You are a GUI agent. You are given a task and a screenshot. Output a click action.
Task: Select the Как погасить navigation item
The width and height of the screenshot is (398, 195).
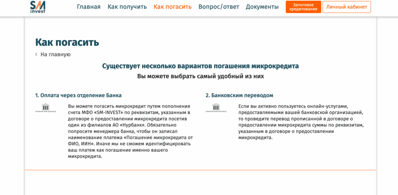coord(173,7)
